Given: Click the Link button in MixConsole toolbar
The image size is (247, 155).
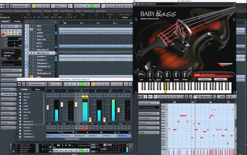Looking at the screenshot, I should pyautogui.click(x=126, y=84).
